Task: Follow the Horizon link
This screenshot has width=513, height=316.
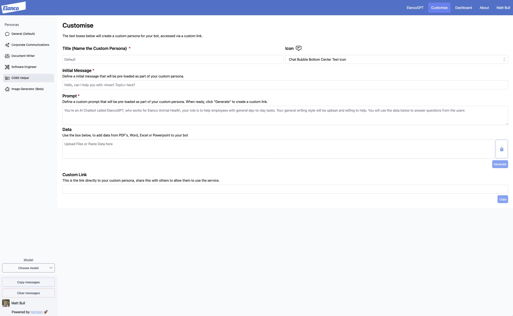Action: point(36,312)
